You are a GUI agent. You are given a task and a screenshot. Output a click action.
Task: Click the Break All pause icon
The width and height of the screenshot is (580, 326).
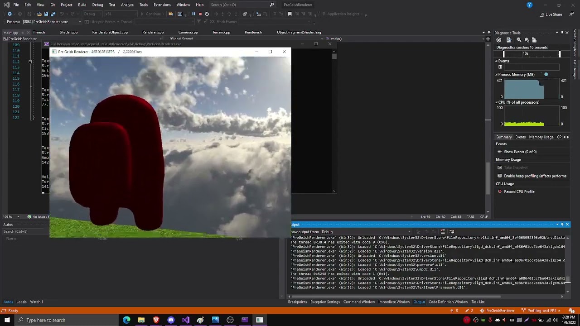(x=193, y=14)
